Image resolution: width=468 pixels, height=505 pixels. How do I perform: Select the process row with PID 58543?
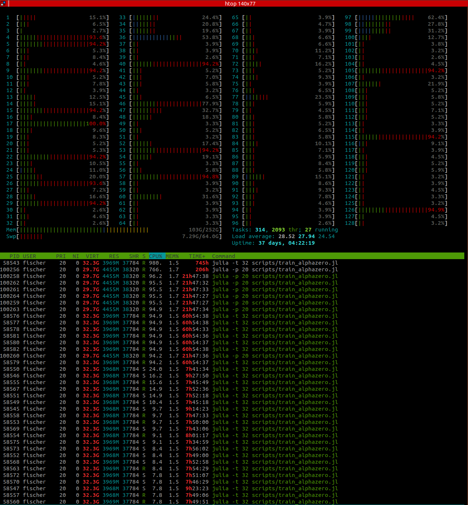232,263
